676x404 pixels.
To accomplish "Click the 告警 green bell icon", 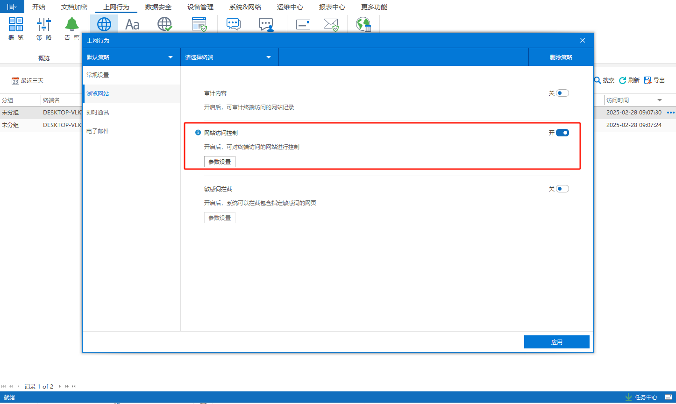I will point(71,24).
